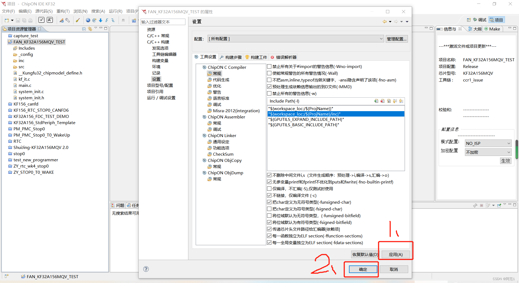Select 优化 under ChipON C Compiler
519x283 pixels.
pyautogui.click(x=217, y=86)
